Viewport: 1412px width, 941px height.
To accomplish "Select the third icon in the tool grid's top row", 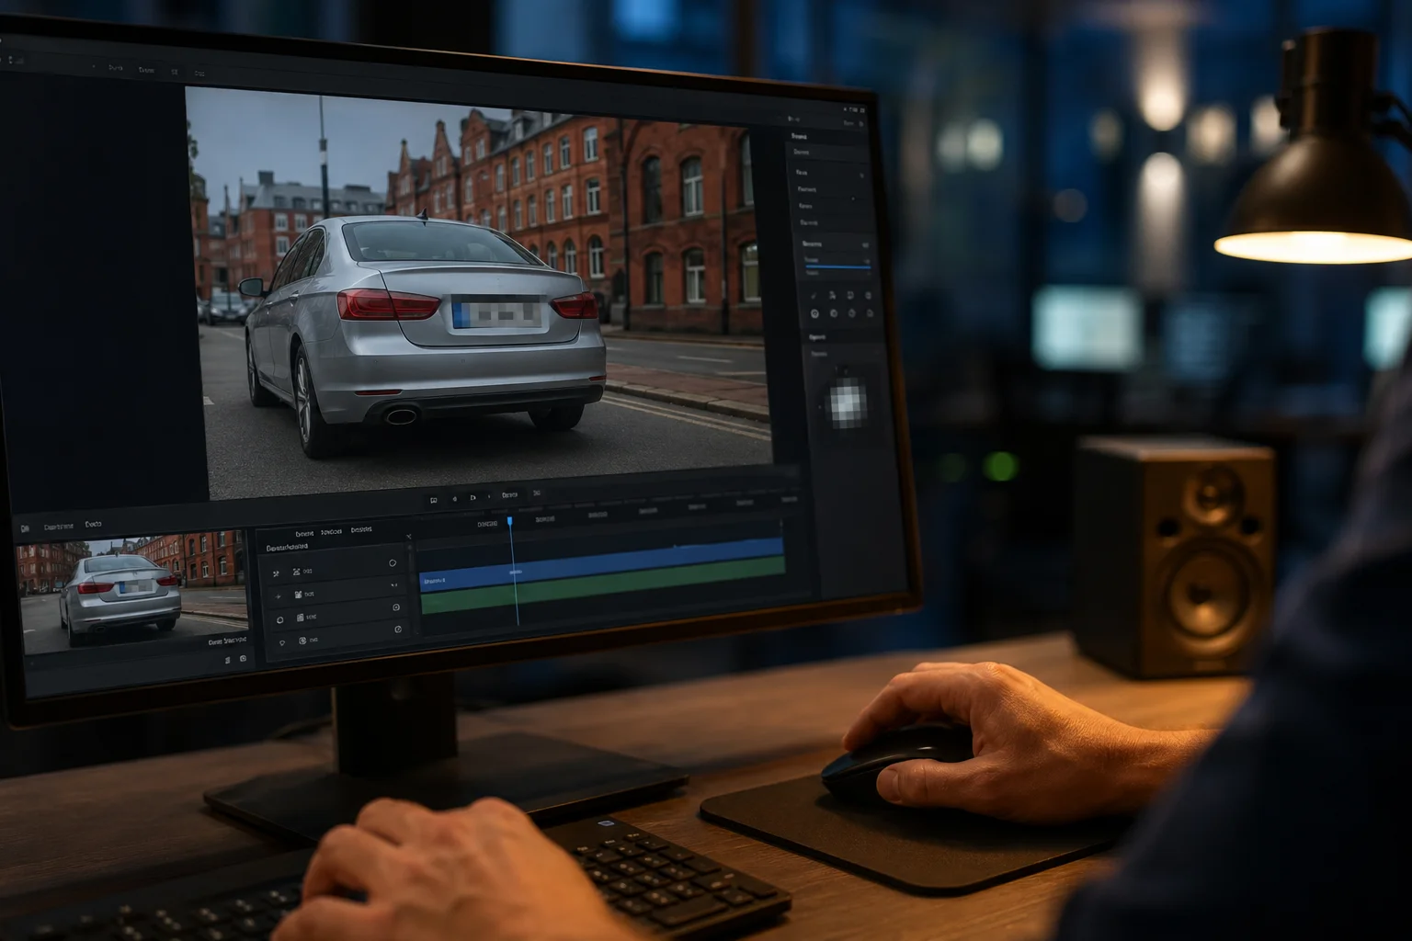I will click(850, 295).
